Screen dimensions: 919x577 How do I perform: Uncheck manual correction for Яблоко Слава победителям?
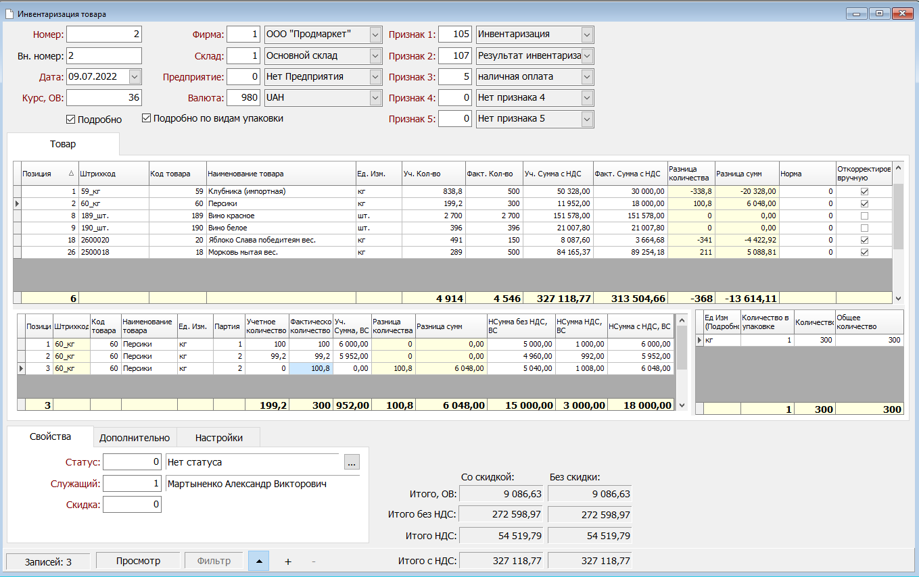pyautogui.click(x=864, y=240)
